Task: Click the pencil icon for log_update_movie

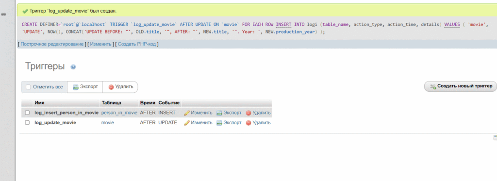Action: click(187, 123)
